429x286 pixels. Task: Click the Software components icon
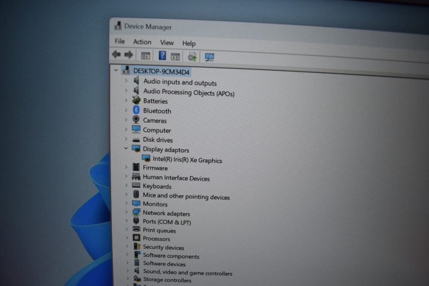(137, 255)
